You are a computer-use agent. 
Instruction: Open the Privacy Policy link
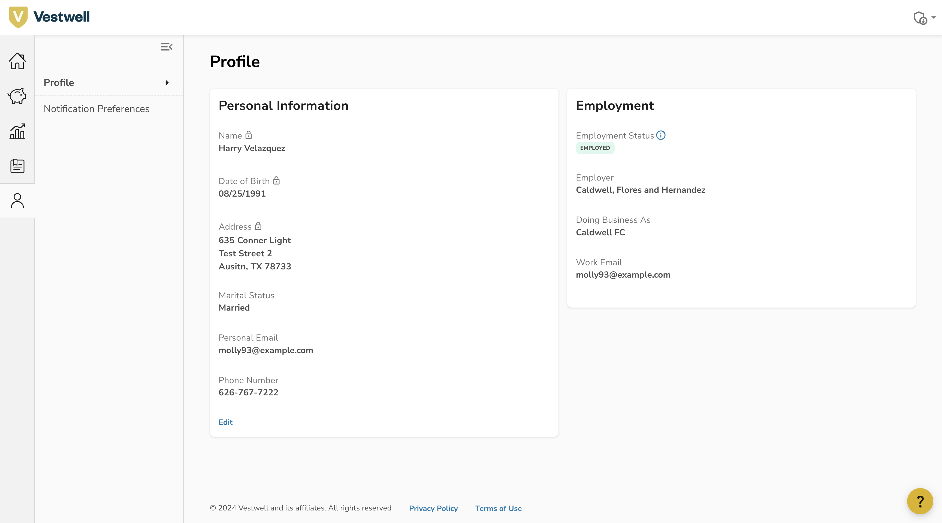(x=433, y=508)
